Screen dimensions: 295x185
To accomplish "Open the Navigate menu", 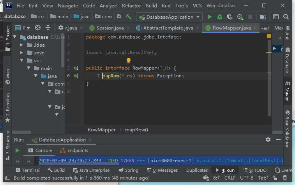I will 68,6.
